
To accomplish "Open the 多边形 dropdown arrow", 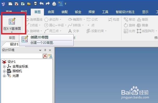I will (61, 19).
